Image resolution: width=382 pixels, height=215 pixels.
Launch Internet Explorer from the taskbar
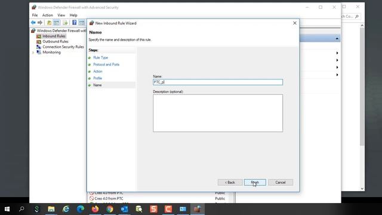click(x=66, y=209)
